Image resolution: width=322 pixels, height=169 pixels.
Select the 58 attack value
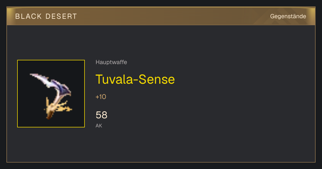click(101, 115)
